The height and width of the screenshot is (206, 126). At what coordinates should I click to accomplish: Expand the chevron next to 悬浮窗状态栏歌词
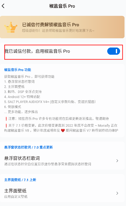(x=117, y=161)
